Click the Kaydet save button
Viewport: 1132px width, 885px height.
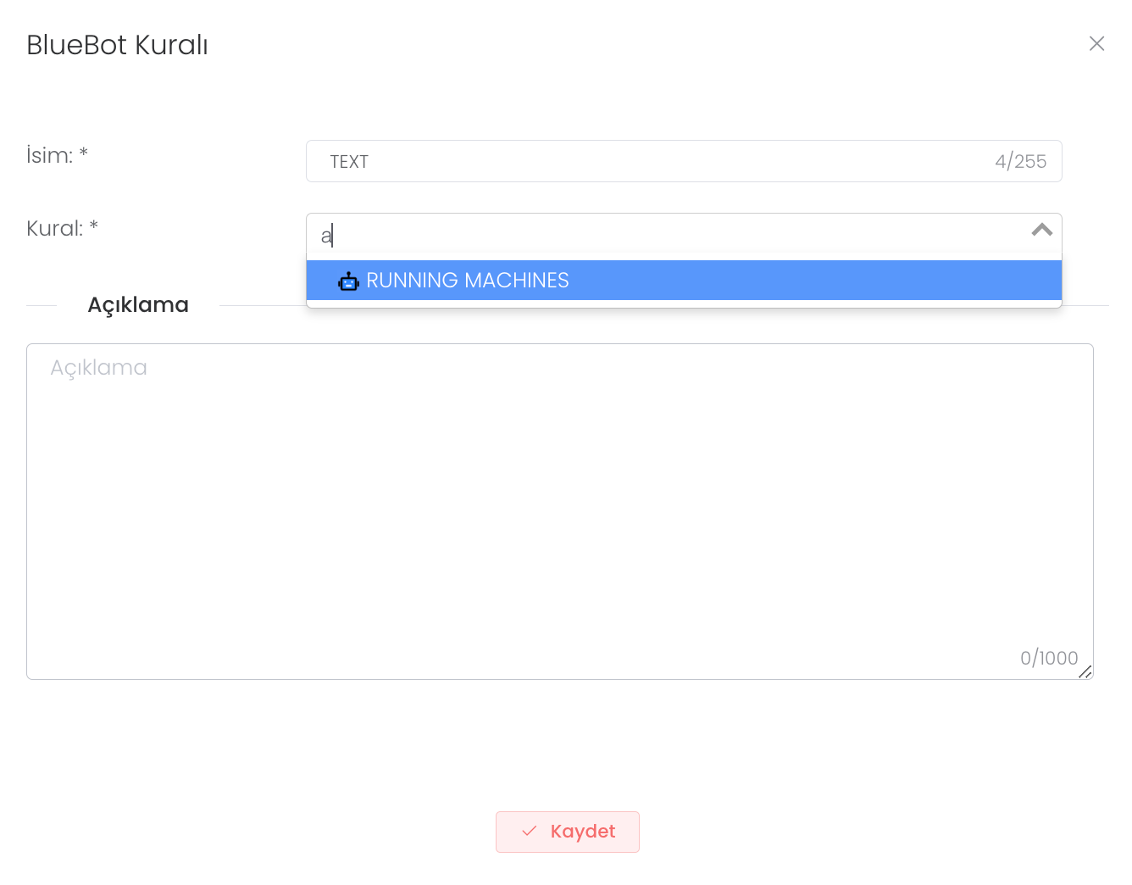tap(568, 832)
